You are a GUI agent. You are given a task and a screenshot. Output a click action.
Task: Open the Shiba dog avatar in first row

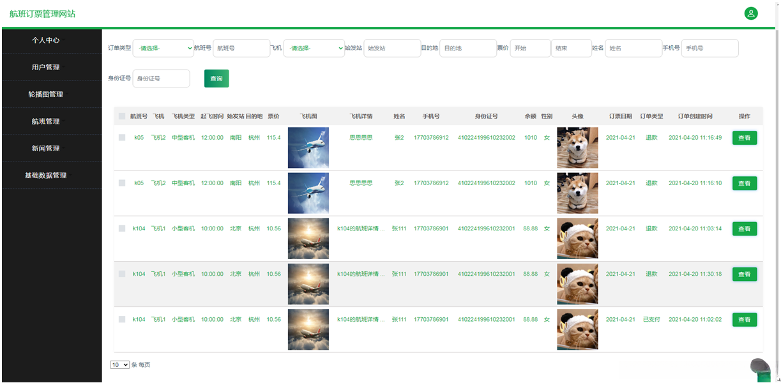click(x=577, y=147)
